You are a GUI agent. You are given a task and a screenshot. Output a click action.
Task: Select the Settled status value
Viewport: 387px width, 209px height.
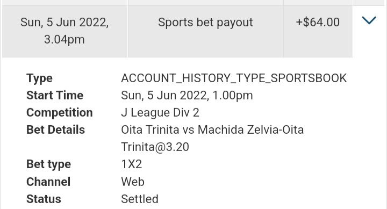(x=140, y=199)
